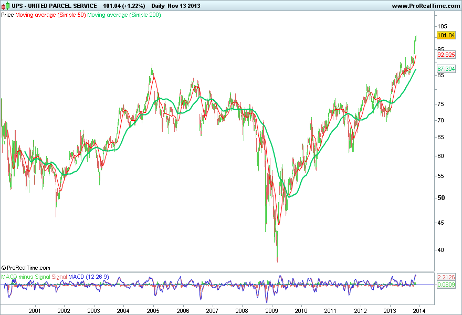
Task: Select the 'Daily' timeframe label
Action: pos(158,6)
